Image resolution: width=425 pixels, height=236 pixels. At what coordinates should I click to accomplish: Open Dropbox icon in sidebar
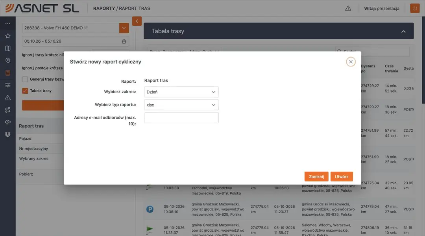pyautogui.click(x=8, y=134)
